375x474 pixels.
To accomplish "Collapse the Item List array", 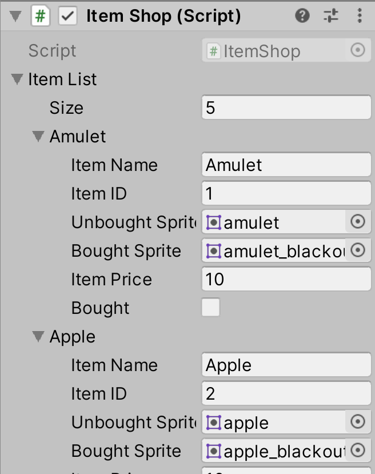I will (x=17, y=79).
